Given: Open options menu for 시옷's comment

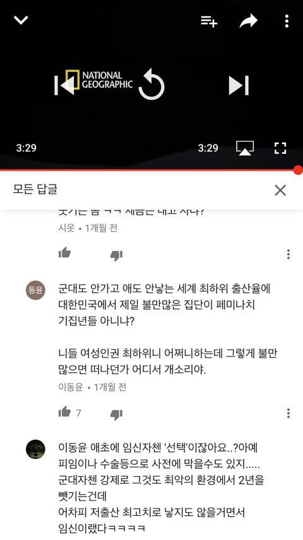Looking at the screenshot, I should click(288, 254).
